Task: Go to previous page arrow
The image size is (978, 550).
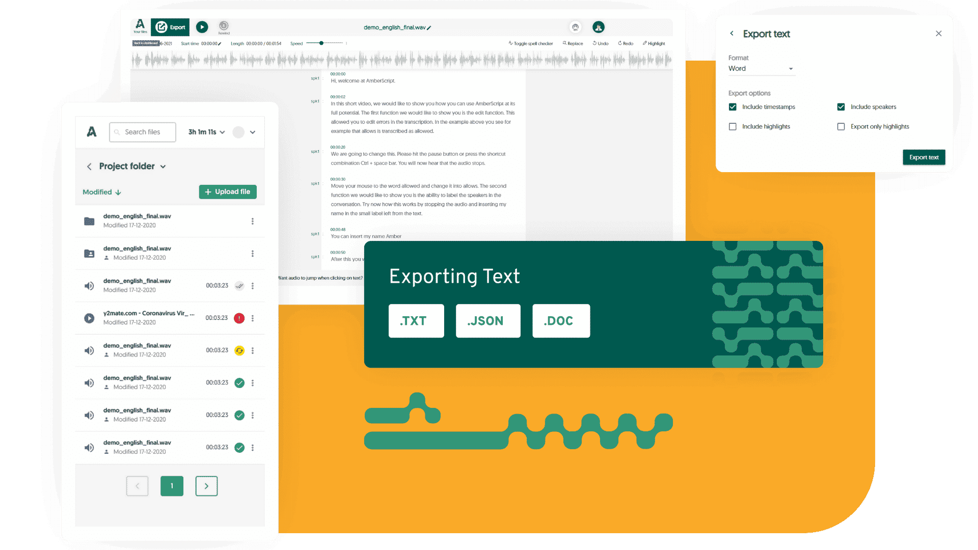Action: coord(138,486)
